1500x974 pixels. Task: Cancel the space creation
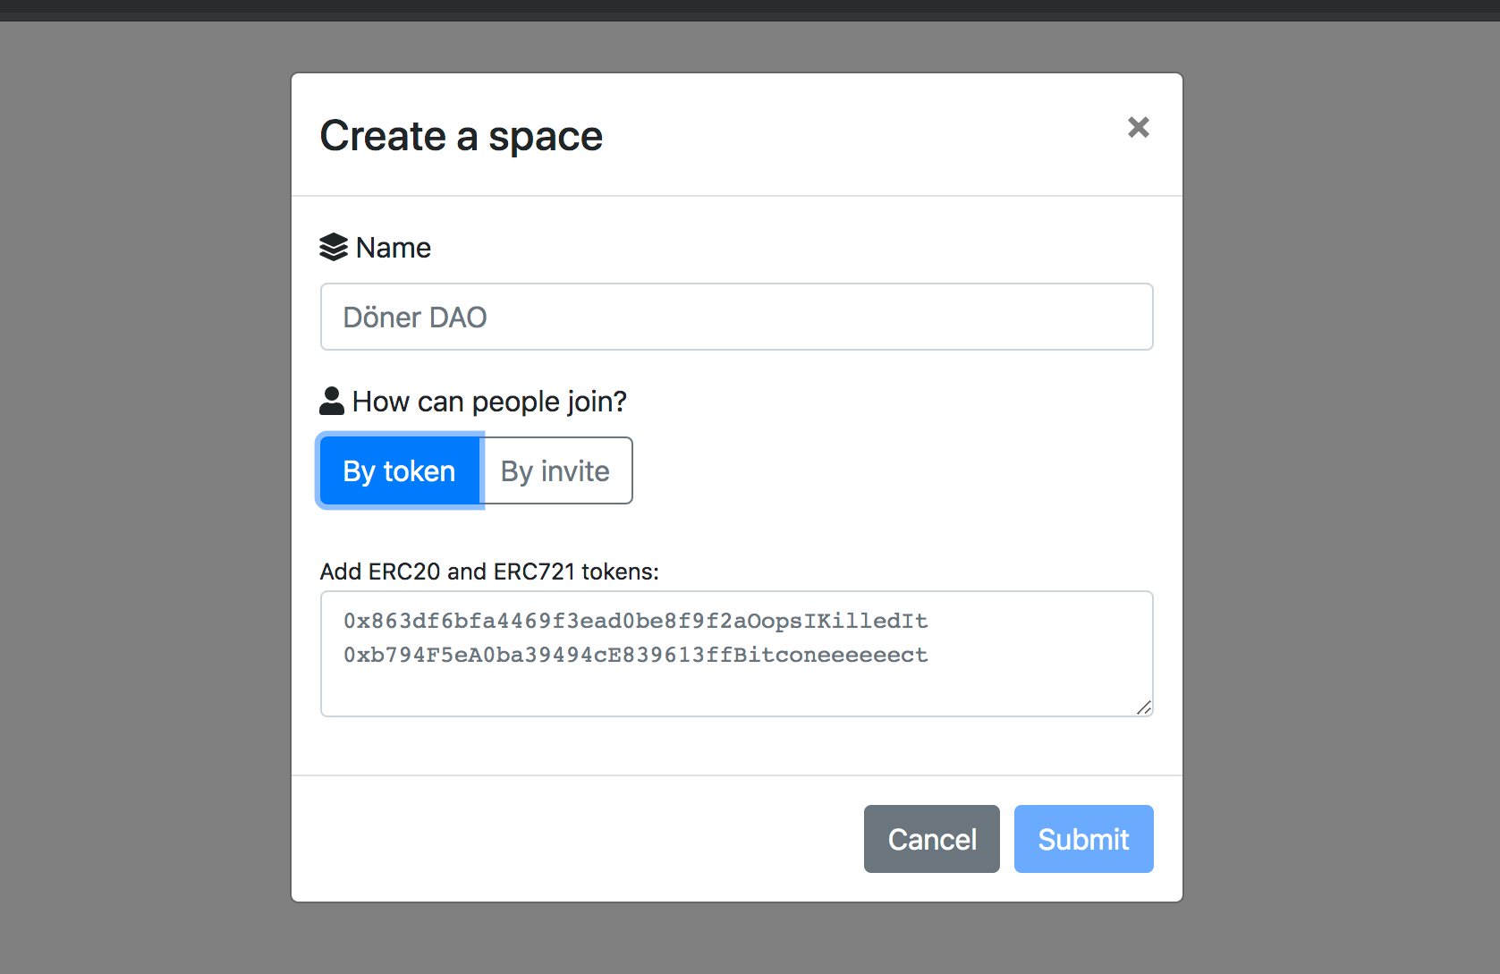pyautogui.click(x=931, y=839)
